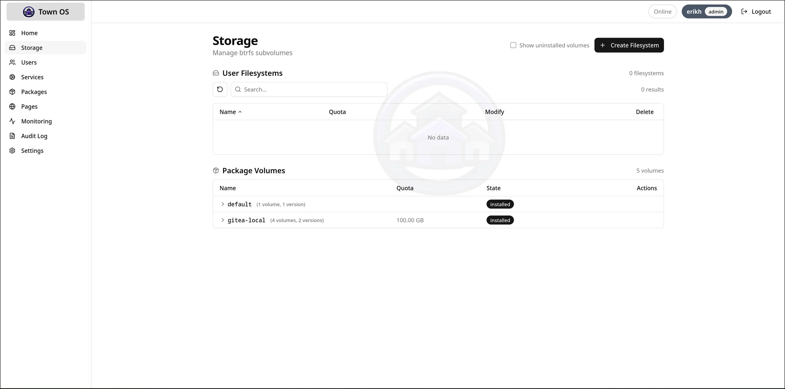Click the Services cog icon
The height and width of the screenshot is (389, 785).
point(12,77)
